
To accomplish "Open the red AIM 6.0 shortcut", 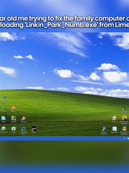I will point(14,108).
